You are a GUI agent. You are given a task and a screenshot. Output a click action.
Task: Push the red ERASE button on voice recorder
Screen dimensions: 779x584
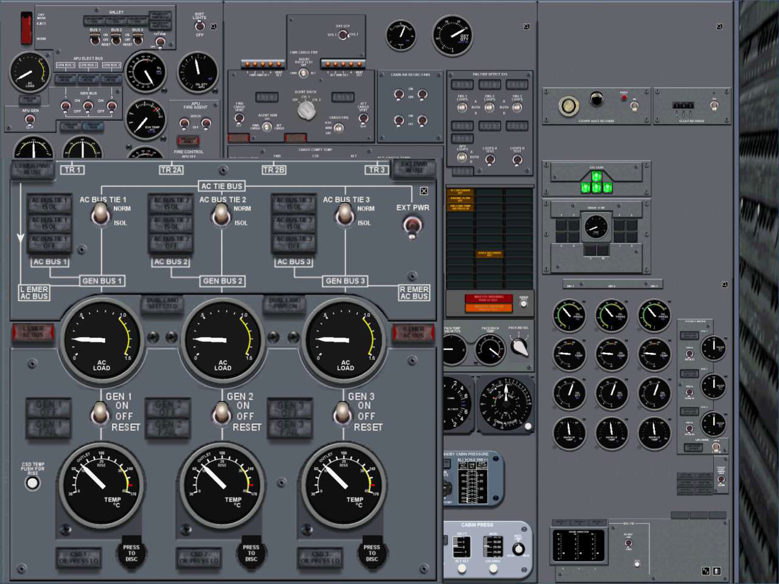pos(623,97)
